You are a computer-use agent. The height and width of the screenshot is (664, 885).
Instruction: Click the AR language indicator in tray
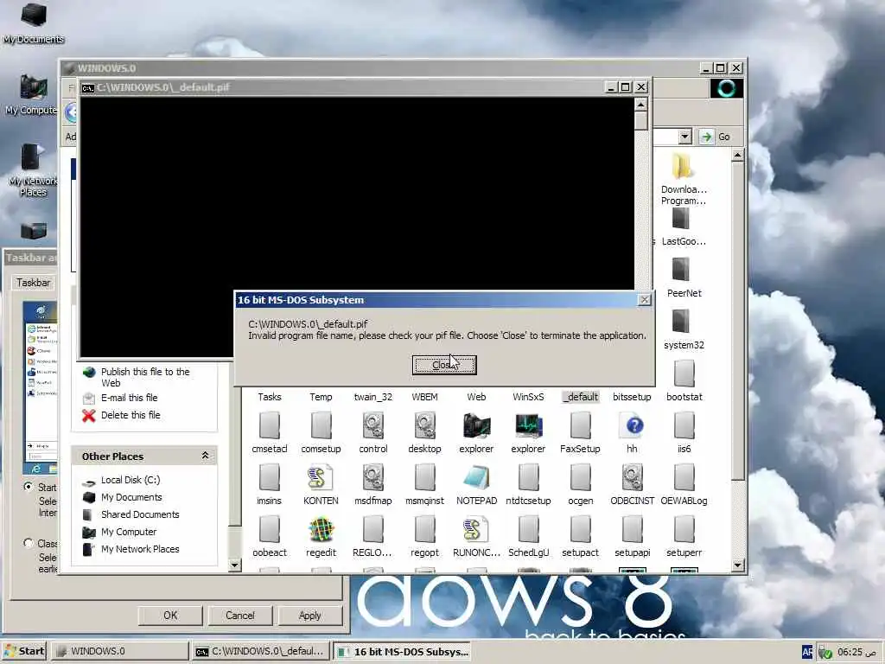tap(808, 652)
